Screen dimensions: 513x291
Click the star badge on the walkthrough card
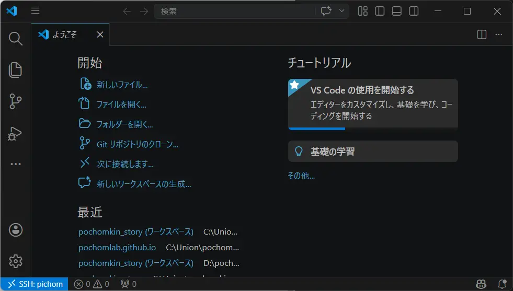pyautogui.click(x=294, y=85)
